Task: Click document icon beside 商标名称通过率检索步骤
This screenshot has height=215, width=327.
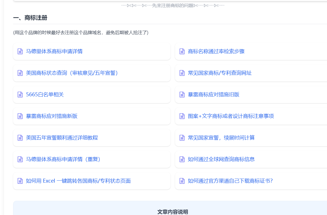Action: point(182,51)
